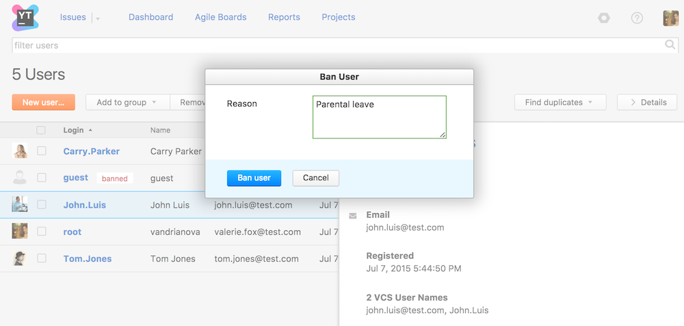Click the YouTrack logo icon
The height and width of the screenshot is (326, 684).
(x=25, y=17)
